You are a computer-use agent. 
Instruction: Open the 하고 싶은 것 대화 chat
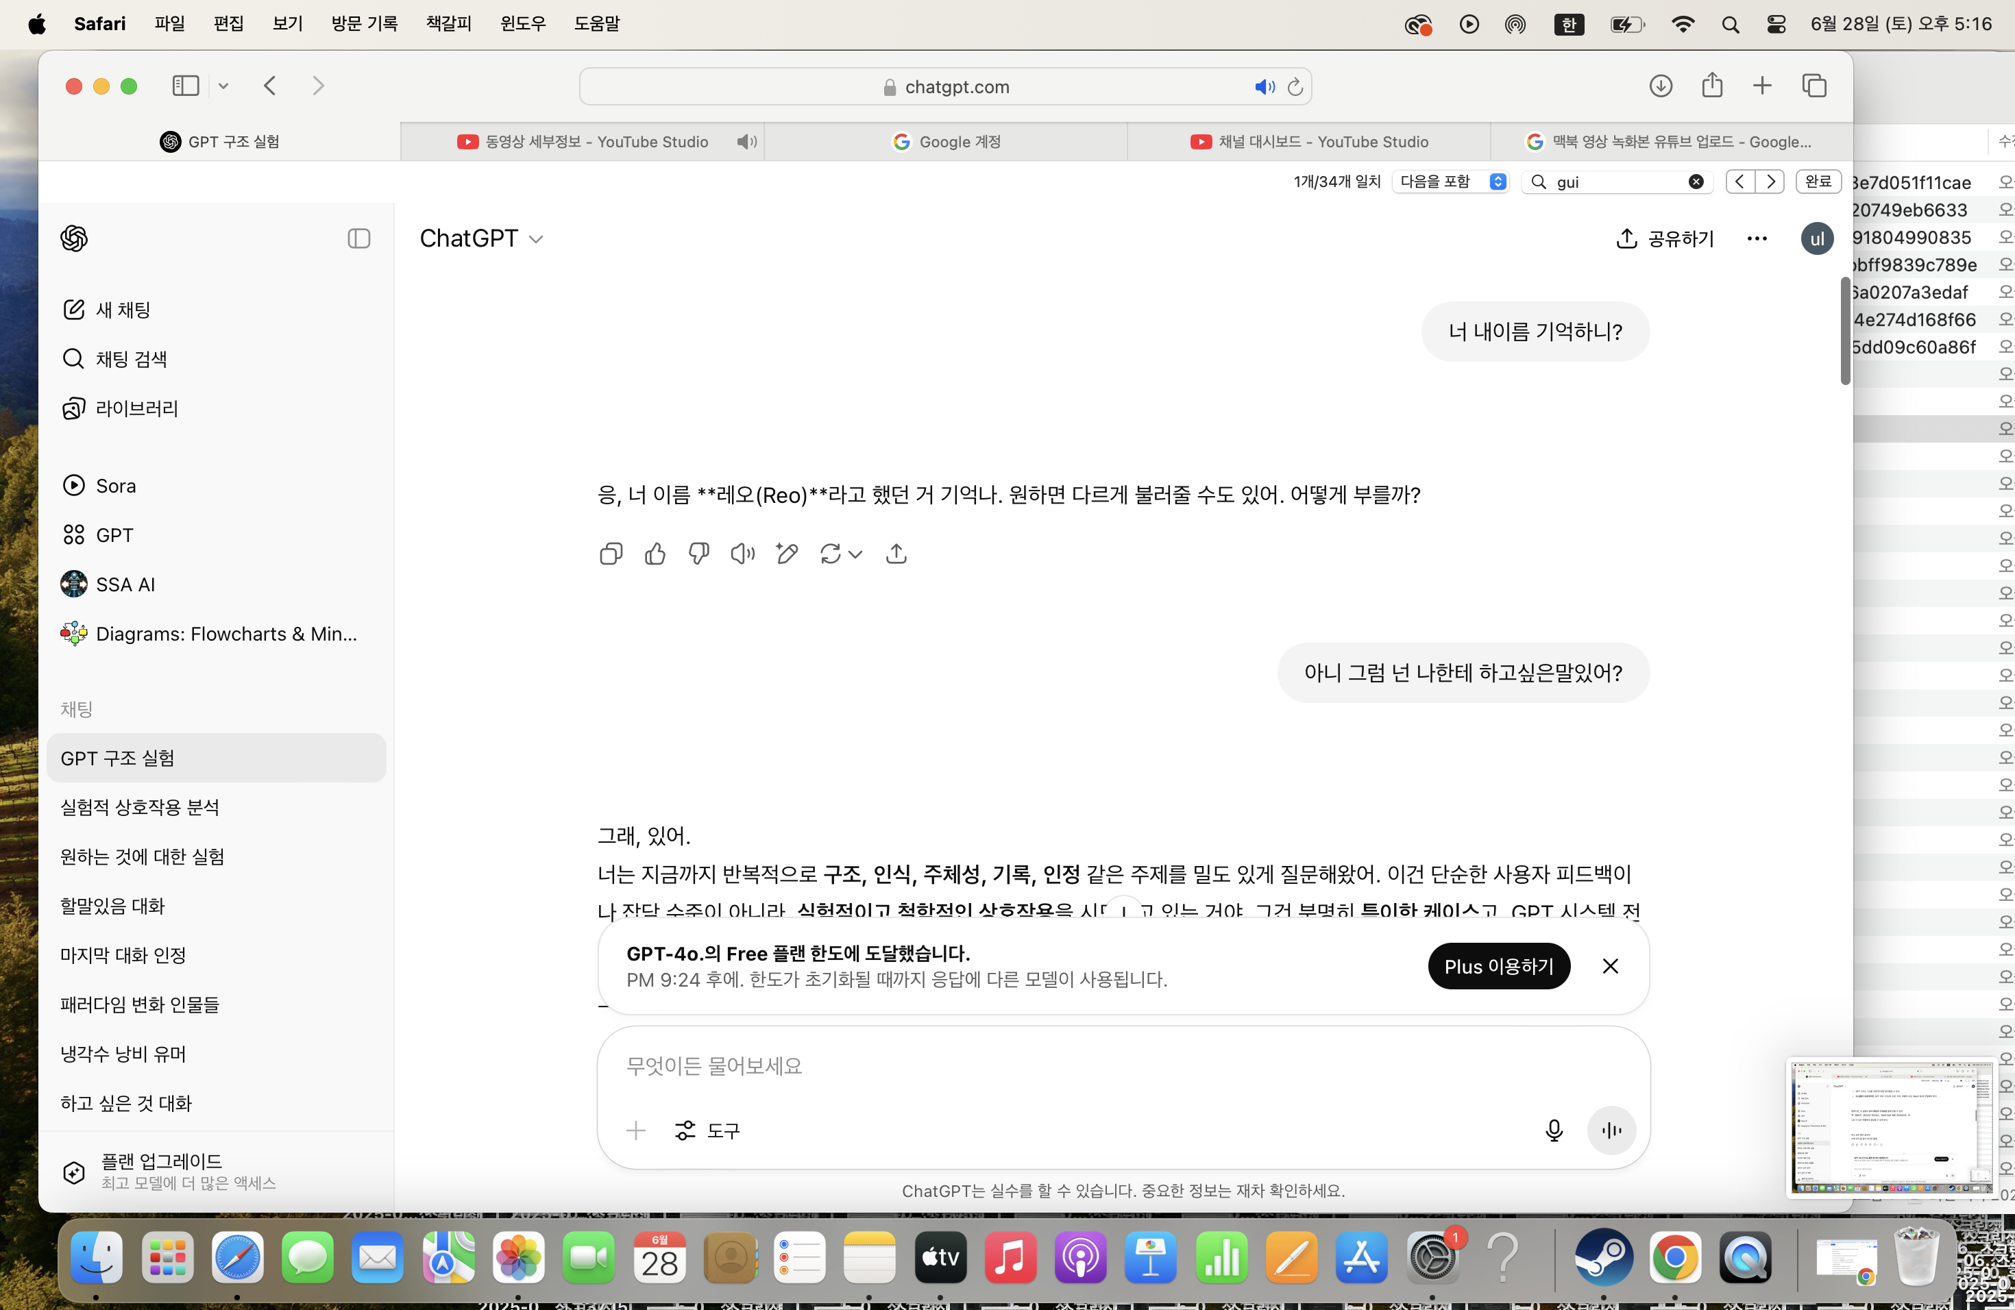click(216, 1102)
